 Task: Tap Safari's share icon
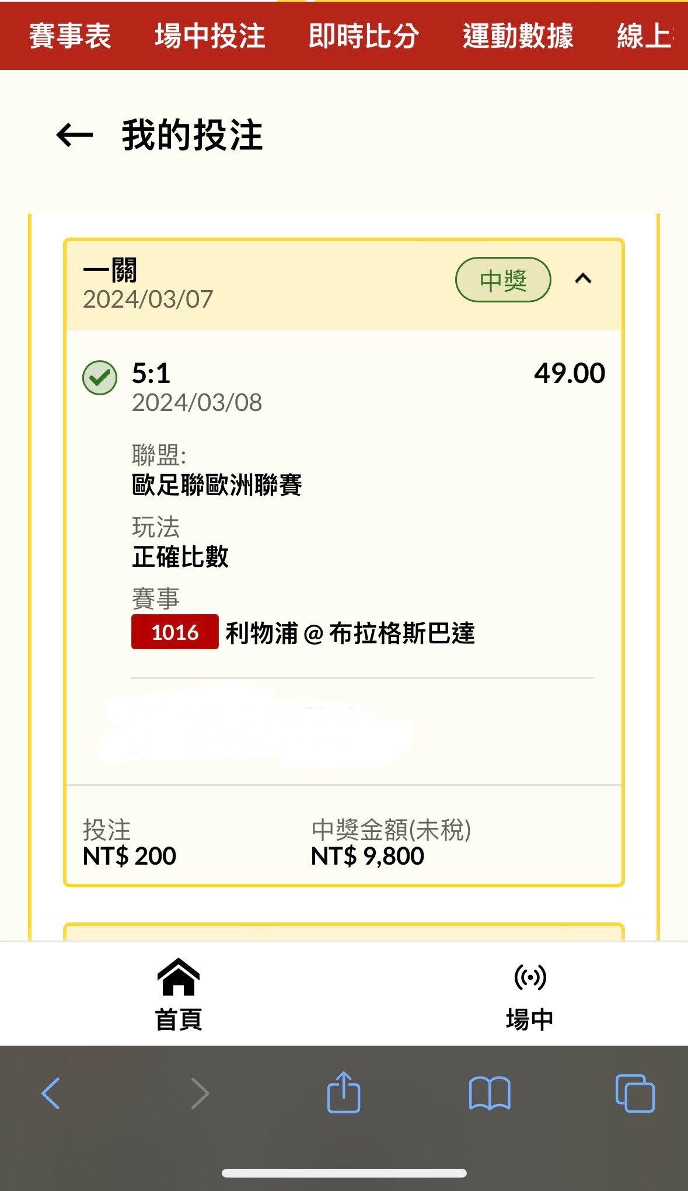[x=344, y=1093]
